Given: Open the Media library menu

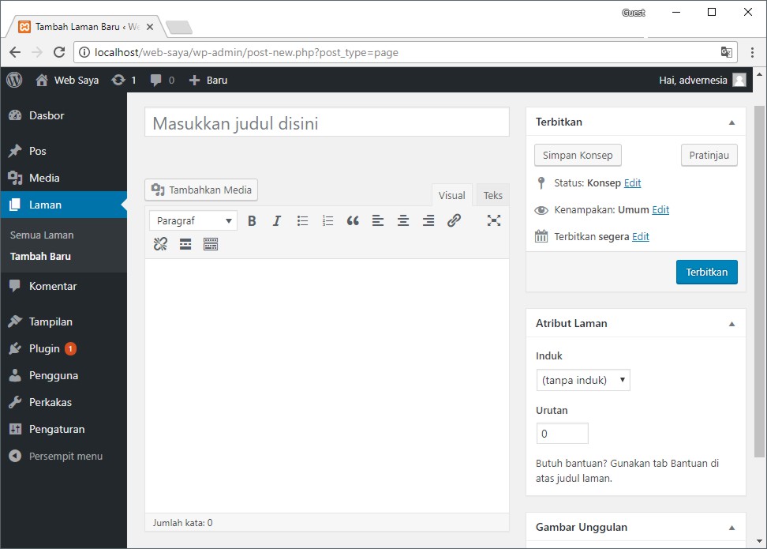Looking at the screenshot, I should (x=64, y=178).
